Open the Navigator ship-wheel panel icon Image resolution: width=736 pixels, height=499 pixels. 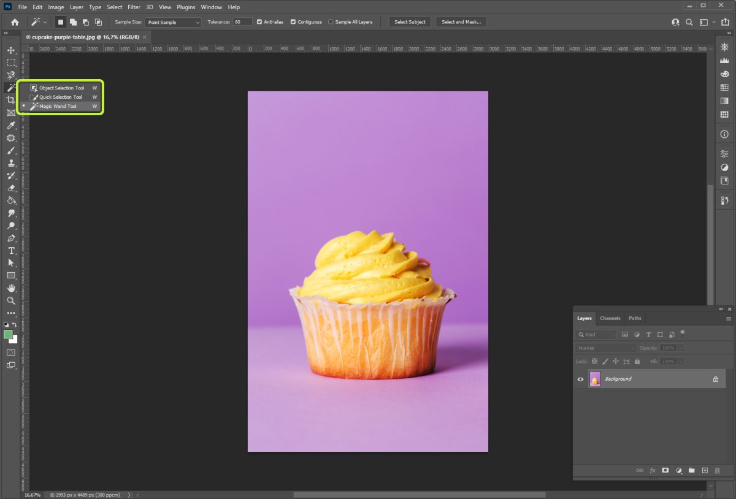[x=724, y=47]
